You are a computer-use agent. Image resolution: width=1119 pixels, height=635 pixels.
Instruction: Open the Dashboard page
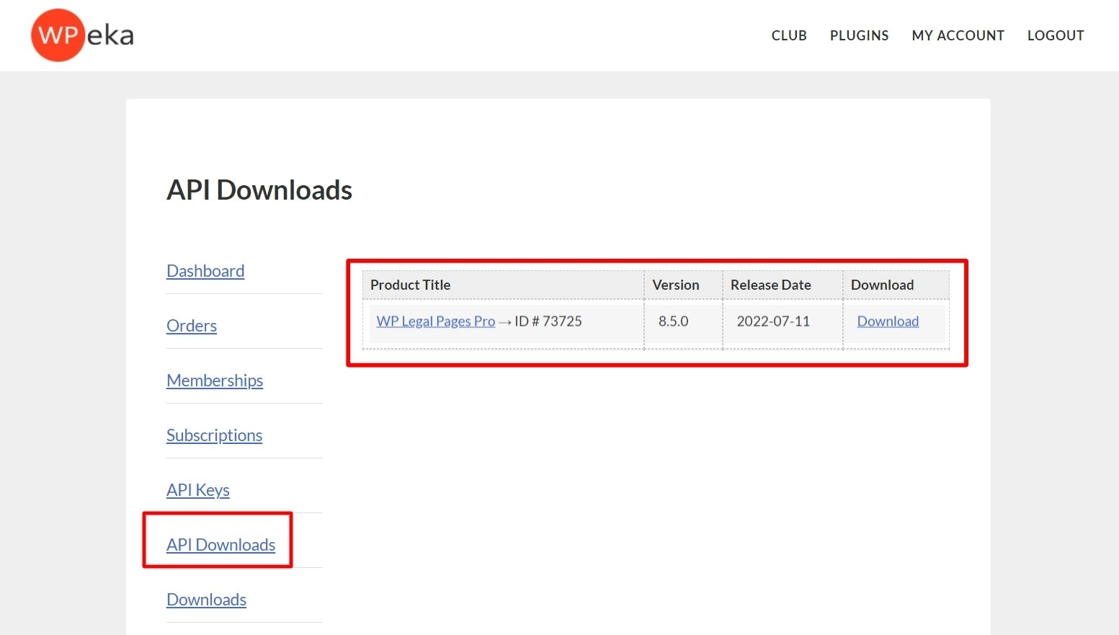tap(205, 271)
